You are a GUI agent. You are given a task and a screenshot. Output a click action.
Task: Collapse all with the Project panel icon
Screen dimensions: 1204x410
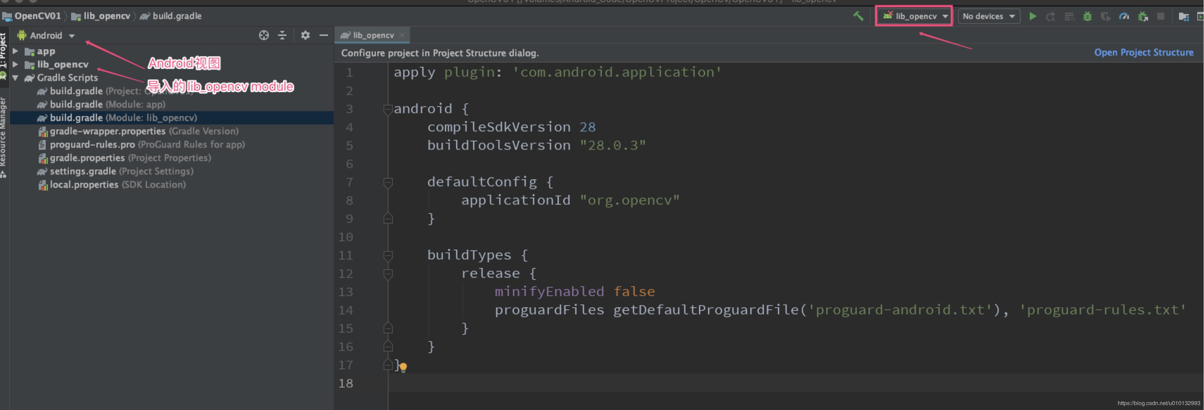(x=282, y=35)
